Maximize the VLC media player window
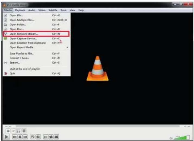This screenshot has height=141, width=194. click(181, 4)
